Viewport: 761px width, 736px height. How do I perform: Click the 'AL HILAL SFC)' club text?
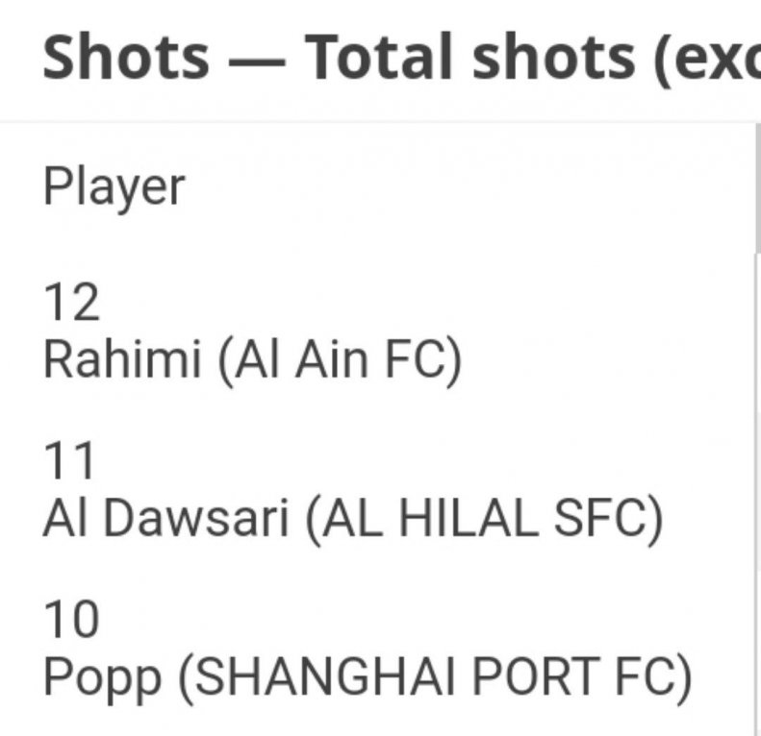point(485,519)
